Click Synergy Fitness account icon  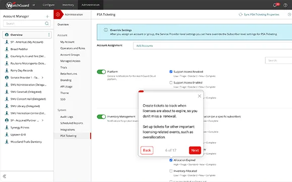(x=7, y=127)
